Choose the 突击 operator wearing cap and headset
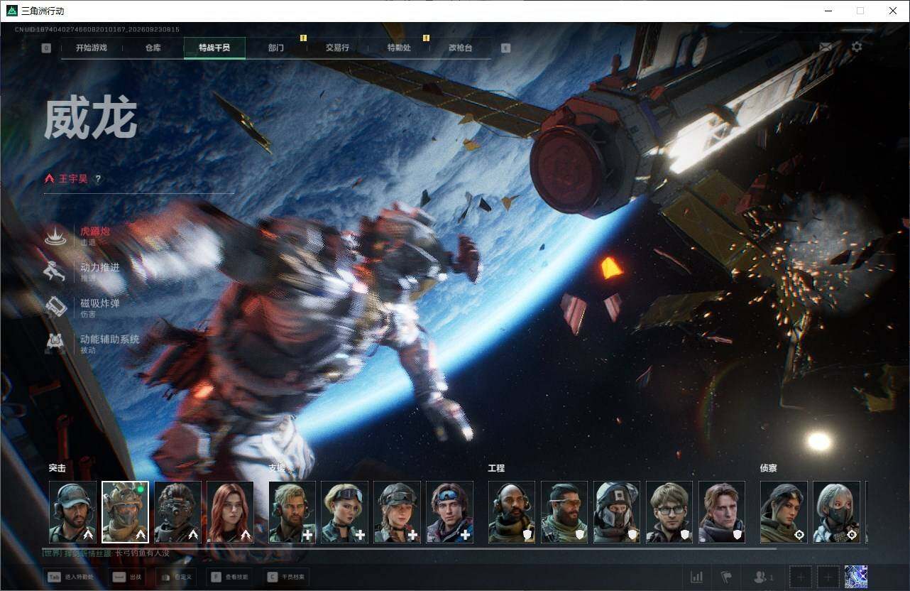 72,512
